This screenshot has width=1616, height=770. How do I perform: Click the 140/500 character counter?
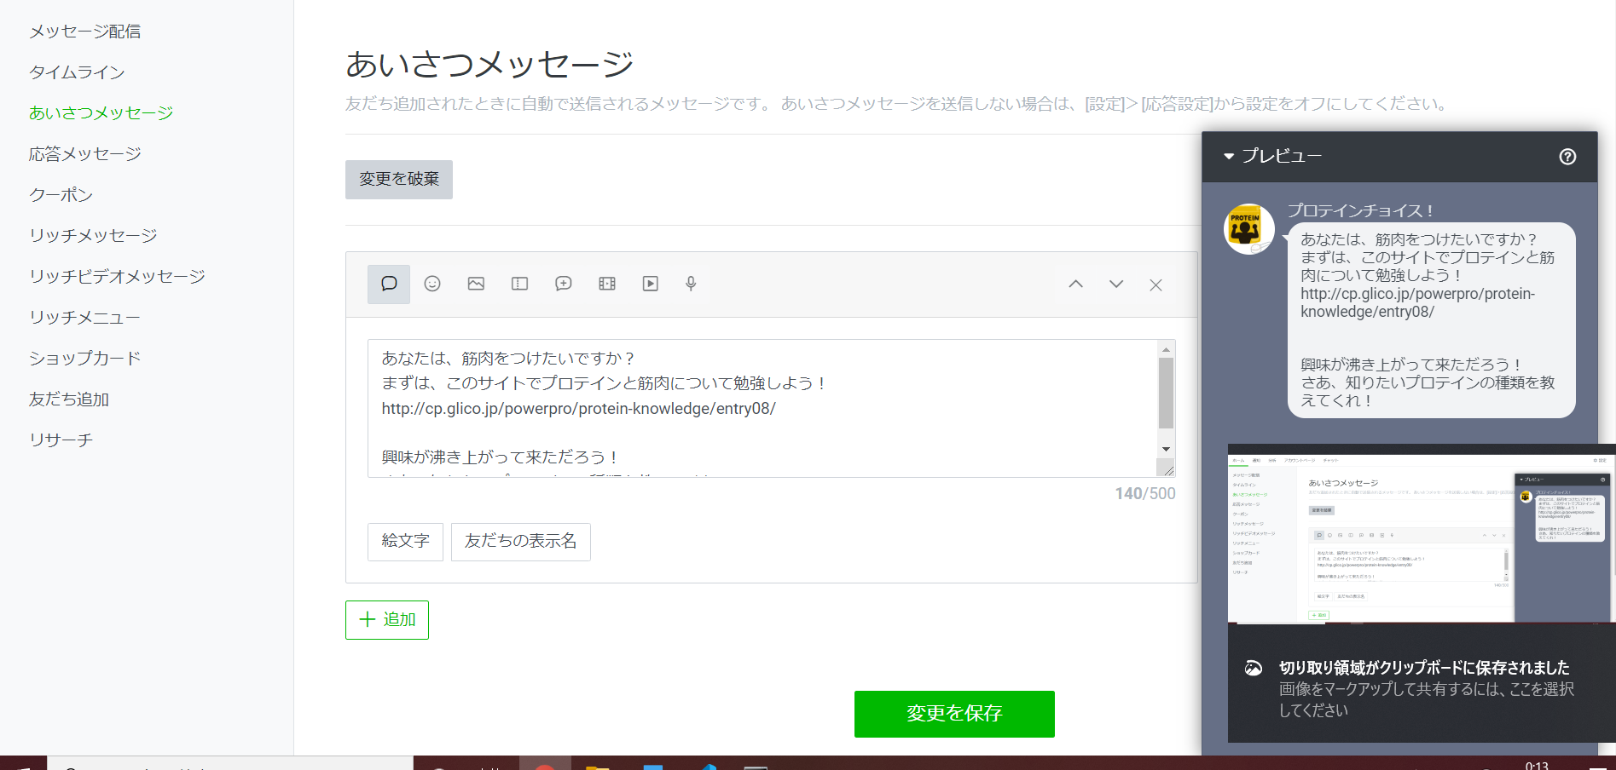pyautogui.click(x=1145, y=494)
